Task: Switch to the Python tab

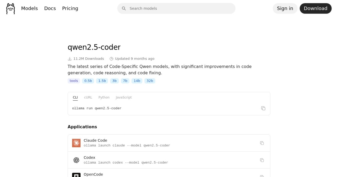Action: click(x=104, y=97)
